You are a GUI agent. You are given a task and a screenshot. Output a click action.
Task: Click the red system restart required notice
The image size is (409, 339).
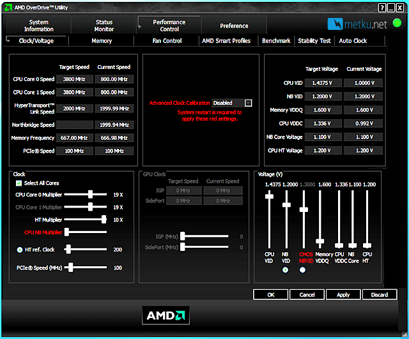210,116
